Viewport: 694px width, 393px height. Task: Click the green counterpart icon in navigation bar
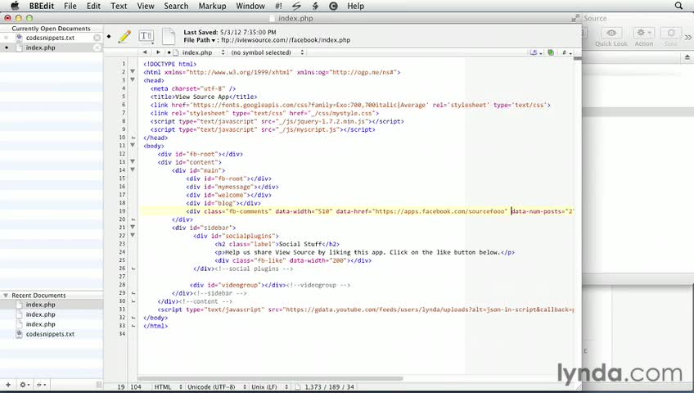[x=551, y=52]
